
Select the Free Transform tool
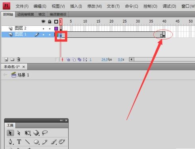28,133
